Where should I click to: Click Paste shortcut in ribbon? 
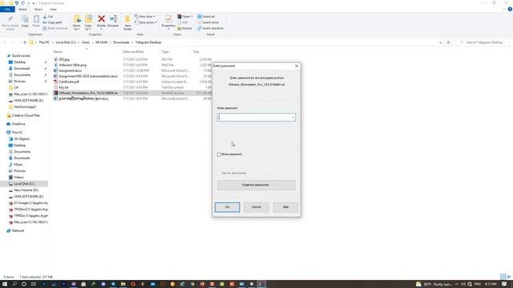pos(55,29)
